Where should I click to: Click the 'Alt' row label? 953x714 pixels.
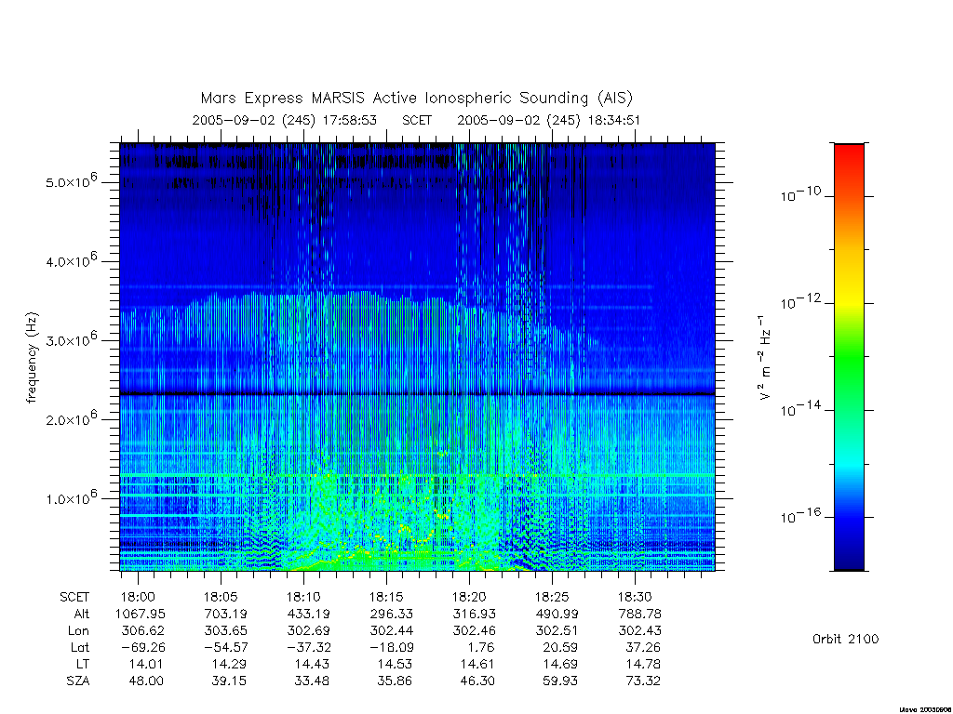click(x=81, y=614)
